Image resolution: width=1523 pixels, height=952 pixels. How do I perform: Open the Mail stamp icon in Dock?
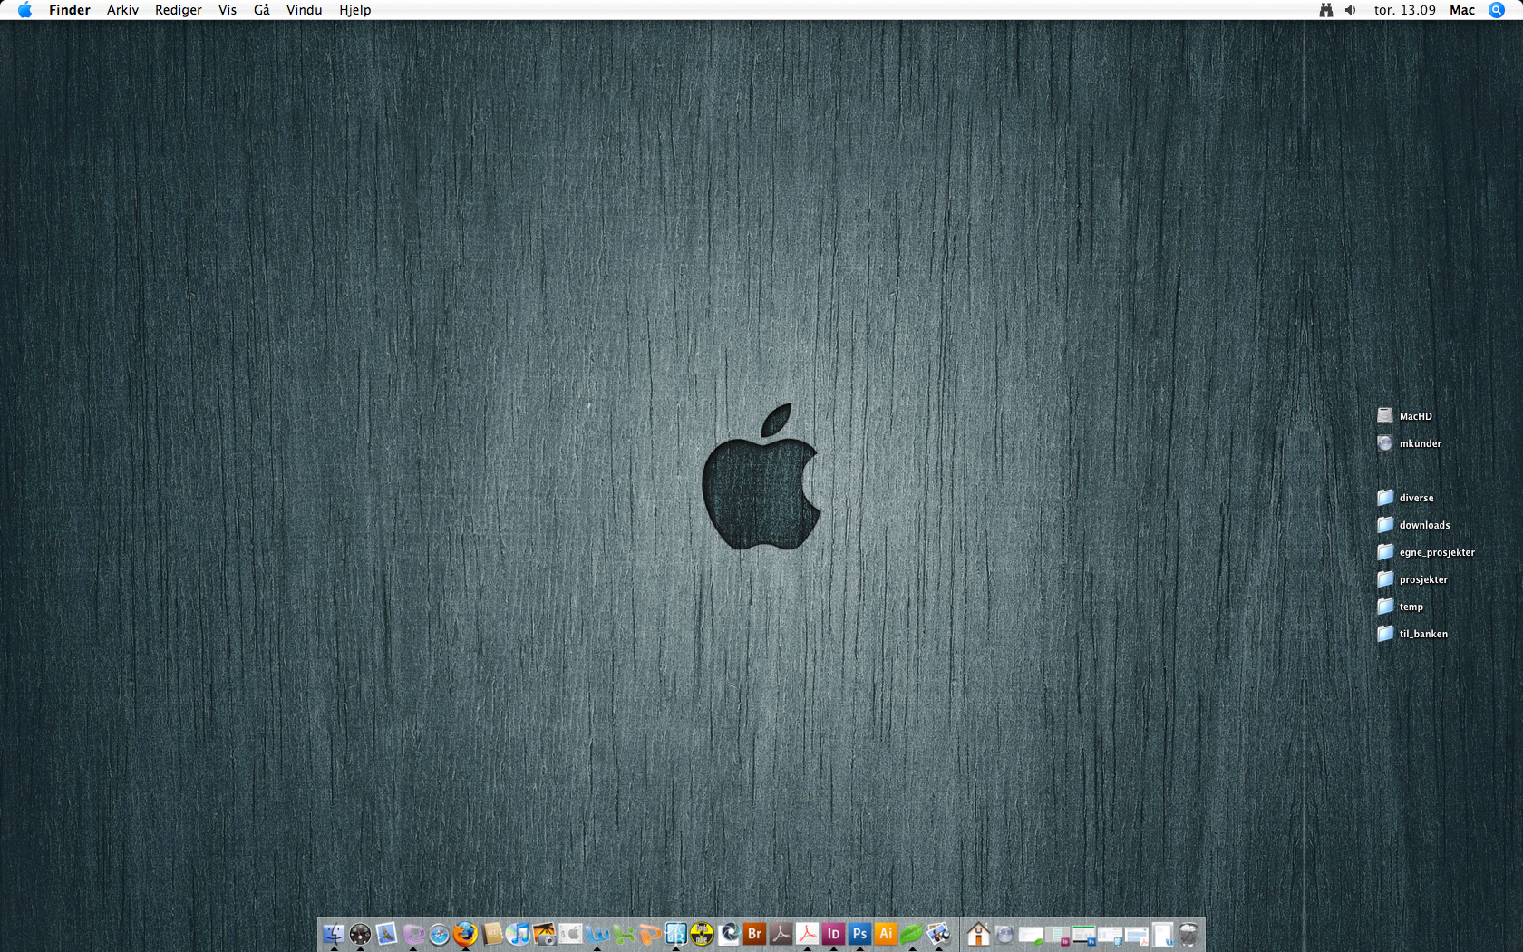pyautogui.click(x=387, y=934)
